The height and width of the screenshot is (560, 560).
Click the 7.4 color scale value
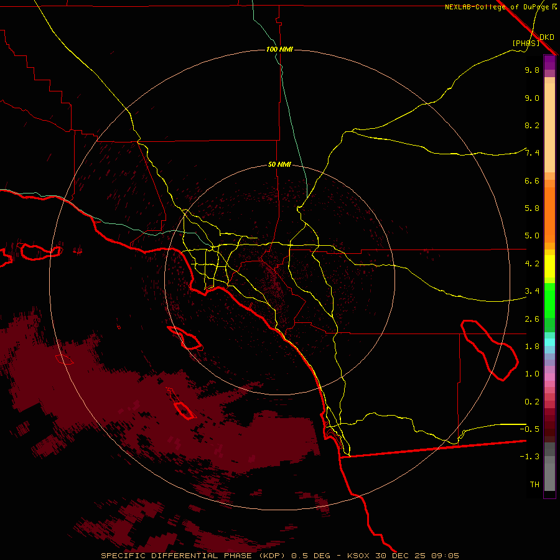click(532, 153)
